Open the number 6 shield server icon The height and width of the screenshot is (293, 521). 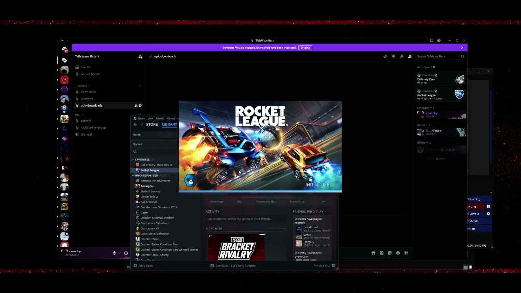pyautogui.click(x=65, y=109)
